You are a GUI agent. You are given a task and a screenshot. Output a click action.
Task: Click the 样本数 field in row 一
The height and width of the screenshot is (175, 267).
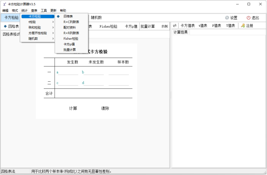119,72
